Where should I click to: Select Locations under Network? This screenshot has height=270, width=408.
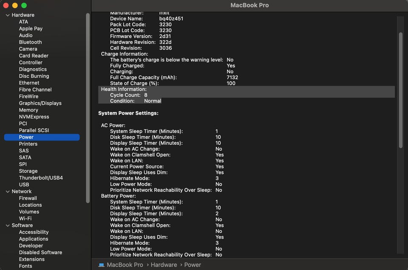tap(30, 205)
